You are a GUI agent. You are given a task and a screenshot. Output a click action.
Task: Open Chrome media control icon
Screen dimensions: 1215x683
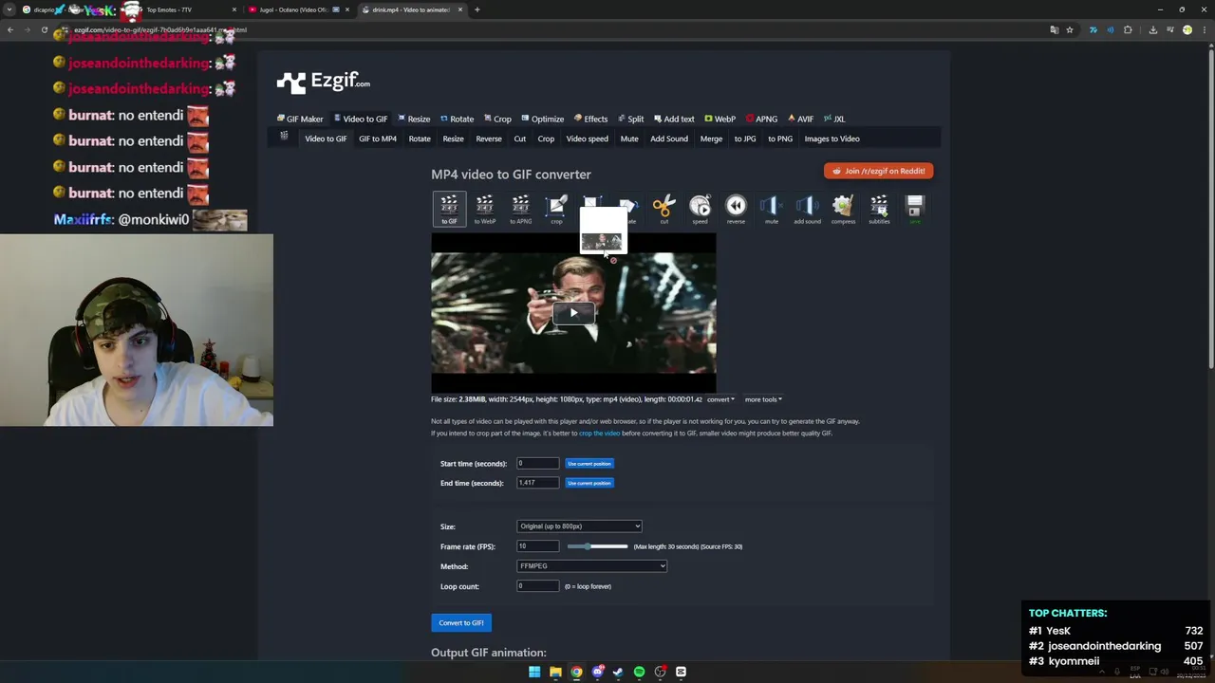1169,29
